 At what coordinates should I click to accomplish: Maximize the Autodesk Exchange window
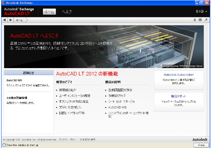tap(202, 3)
